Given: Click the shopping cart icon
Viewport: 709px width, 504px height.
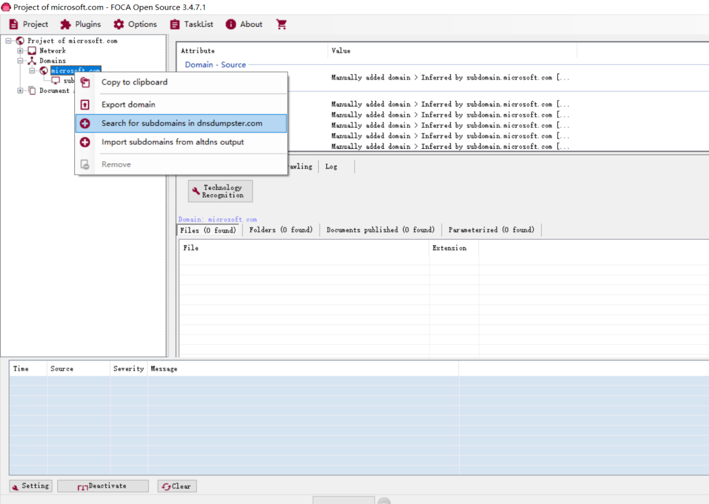Looking at the screenshot, I should point(281,24).
